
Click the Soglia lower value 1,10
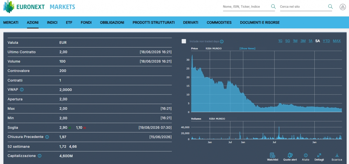(x=79, y=127)
